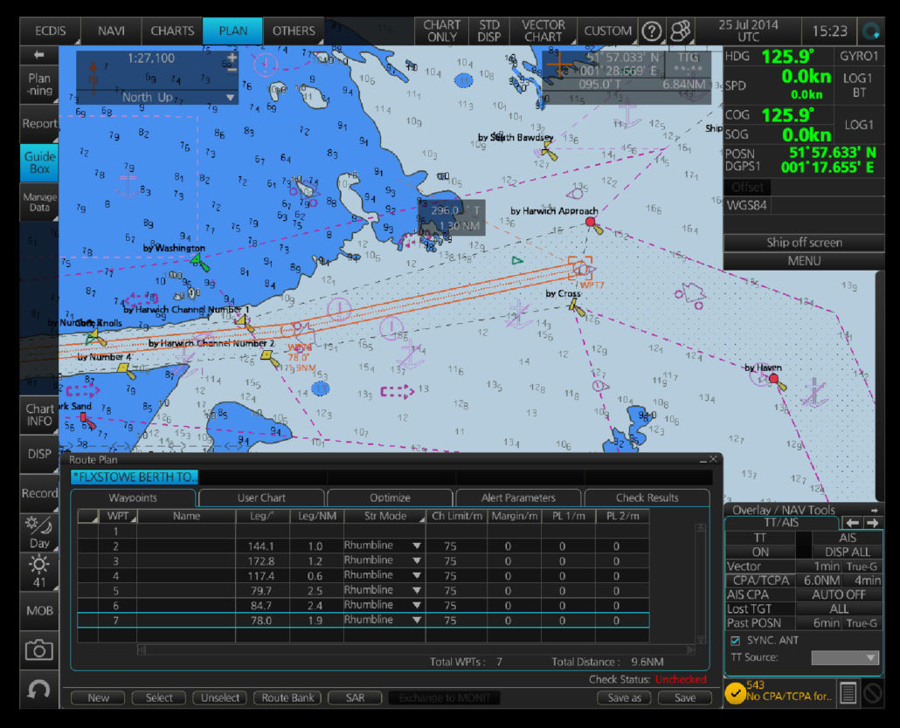Open the Help question mark icon
900x728 pixels.
(652, 31)
